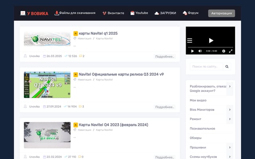Image resolution: width=255 pixels, height=159 pixels.
Task: Click the calendar icon beside 27.09.2024
Action: tap(44, 107)
